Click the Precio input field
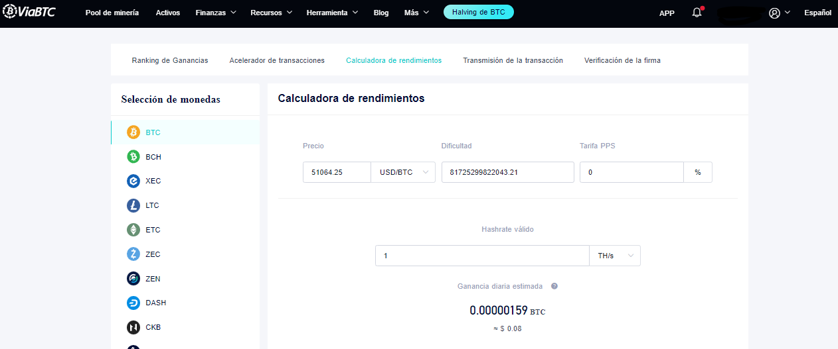Viewport: 838px width, 349px height. (337, 172)
